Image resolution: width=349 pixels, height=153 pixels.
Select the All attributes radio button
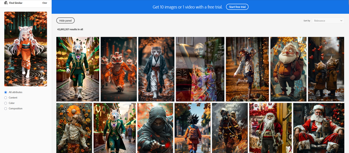click(x=6, y=92)
